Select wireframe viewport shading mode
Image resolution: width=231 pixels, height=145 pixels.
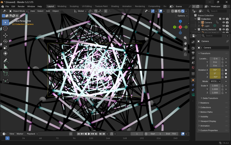pyautogui.click(x=173, y=11)
